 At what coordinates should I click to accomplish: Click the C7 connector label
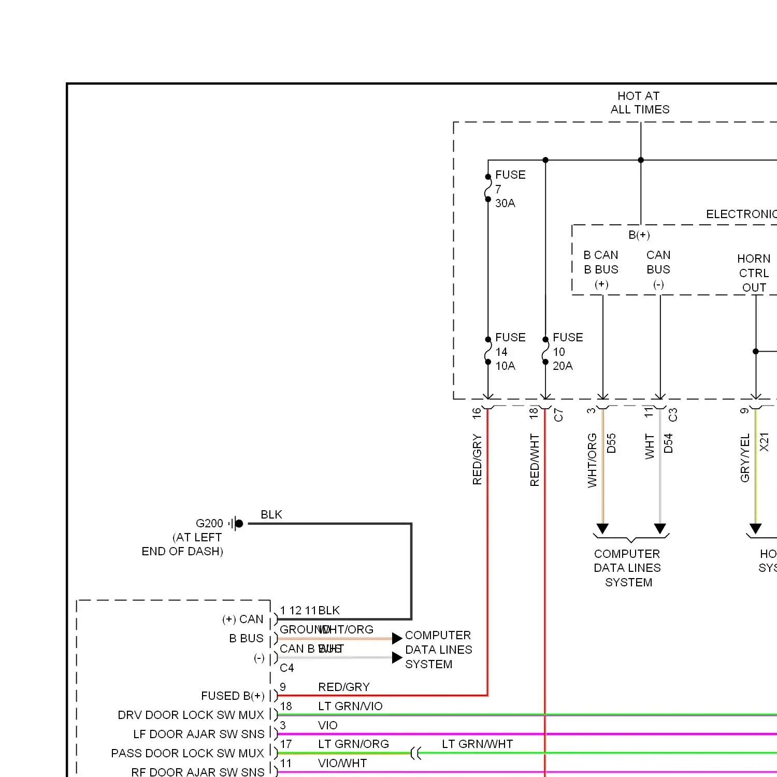coord(558,415)
